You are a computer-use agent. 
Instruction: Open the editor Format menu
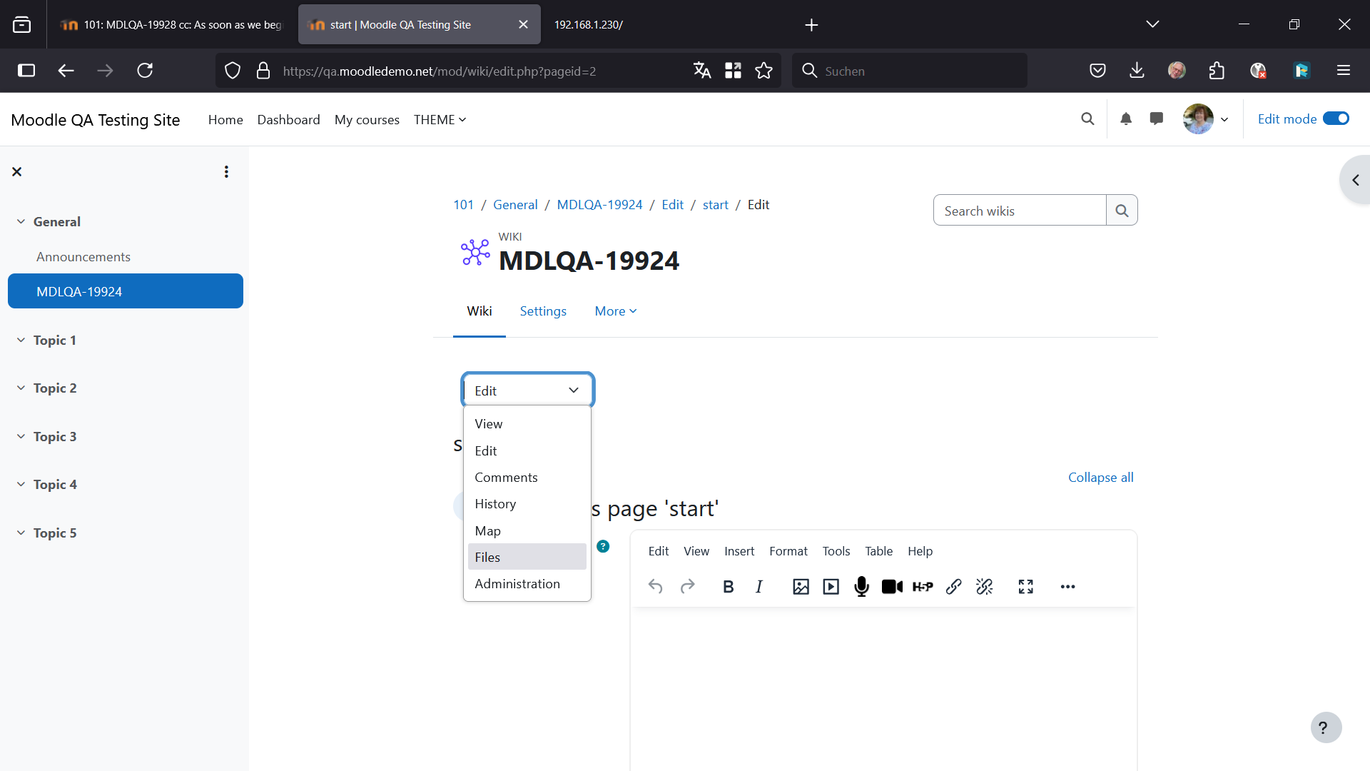point(788,551)
